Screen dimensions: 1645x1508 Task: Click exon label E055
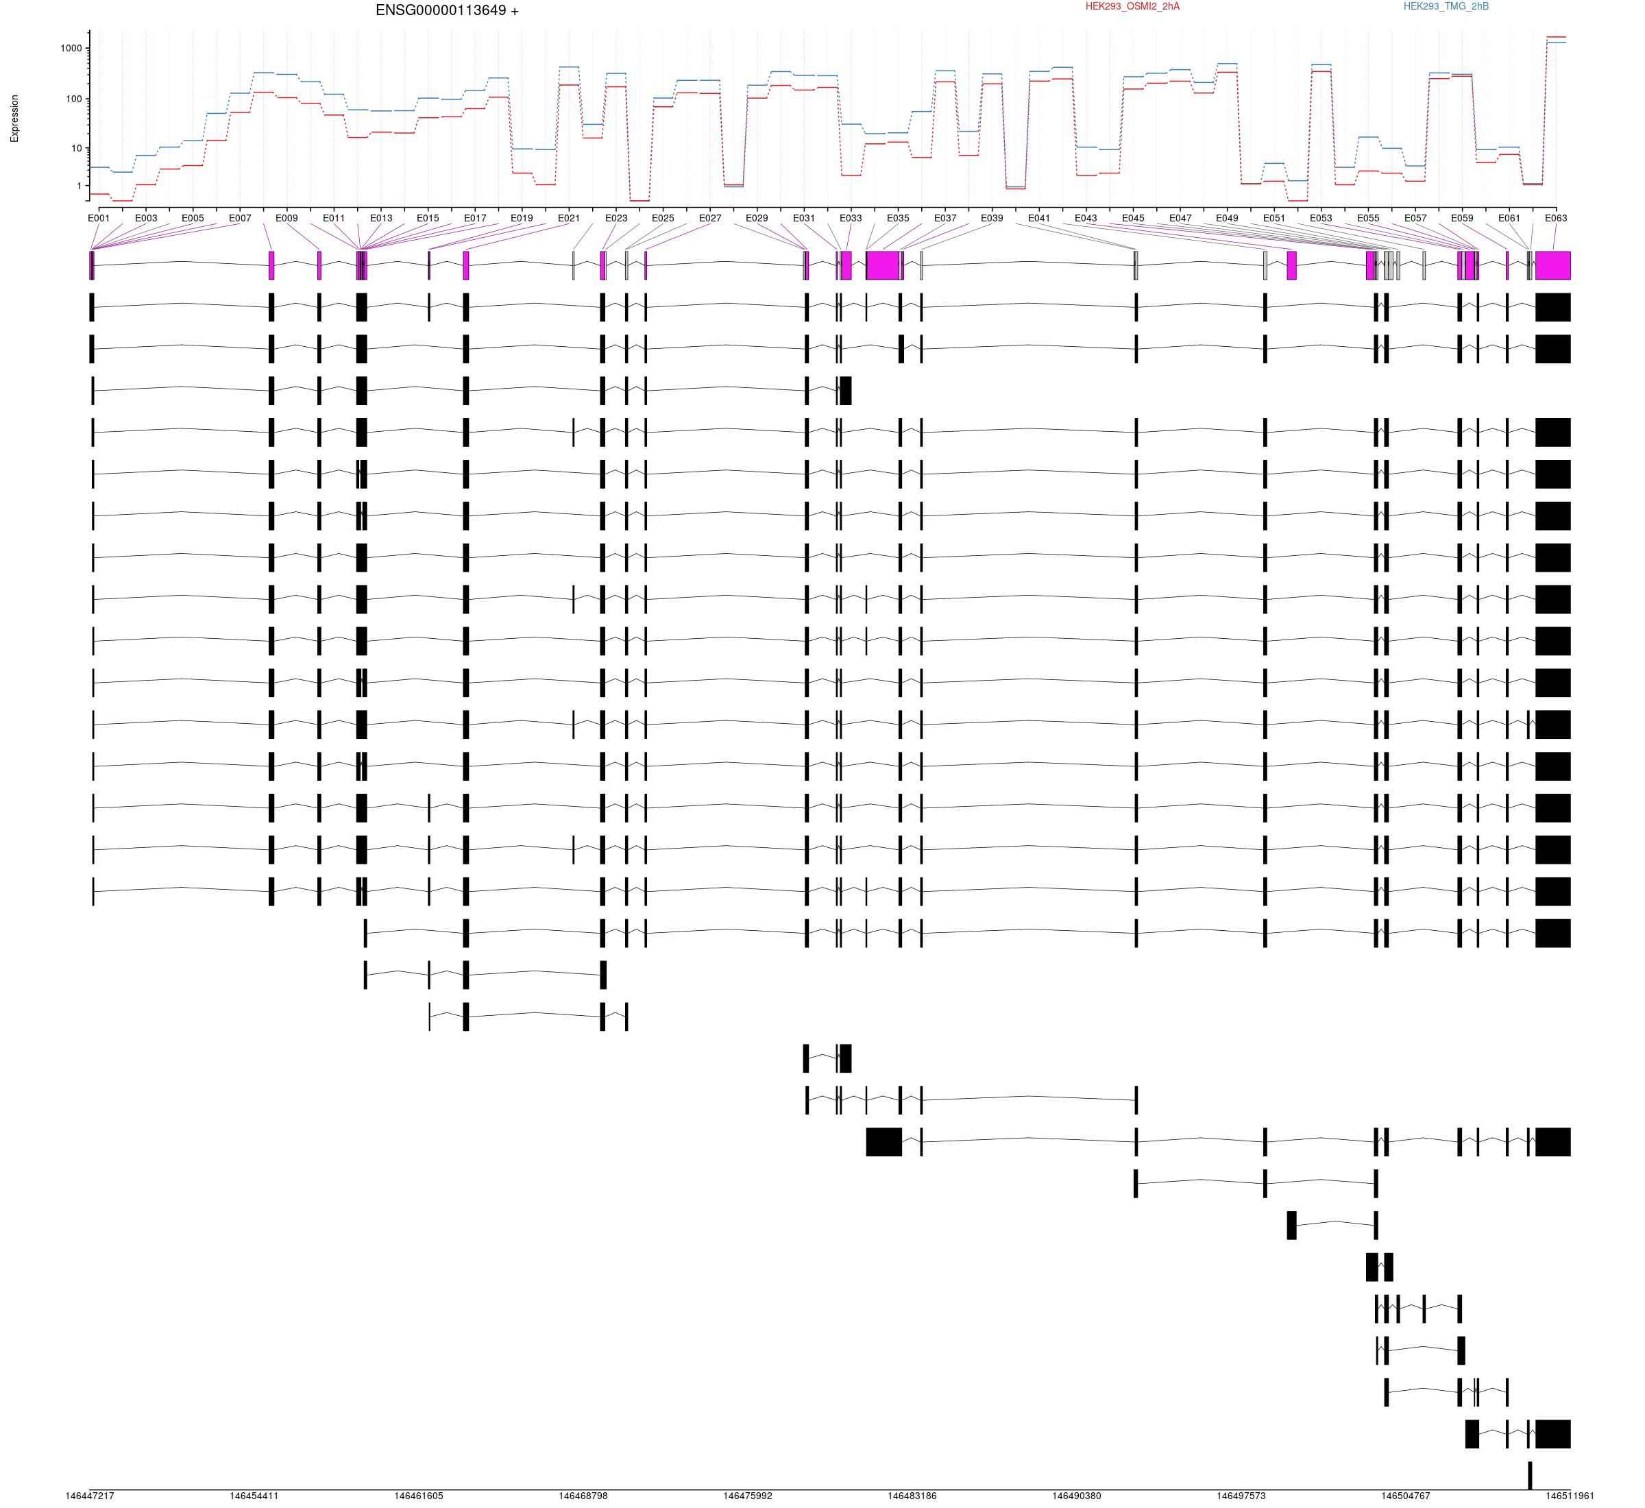tap(1367, 218)
